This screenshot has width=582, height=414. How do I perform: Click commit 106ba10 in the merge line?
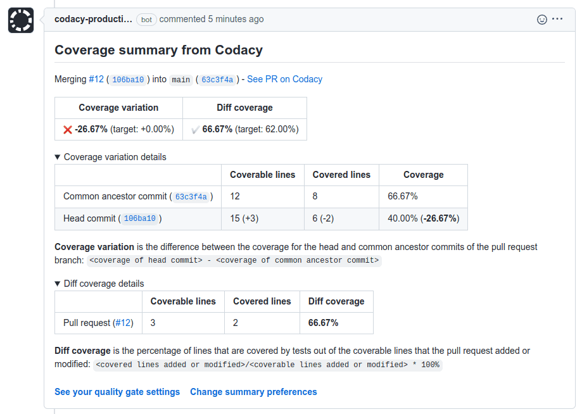pos(127,80)
